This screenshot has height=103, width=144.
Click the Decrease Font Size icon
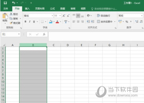coord(68,16)
